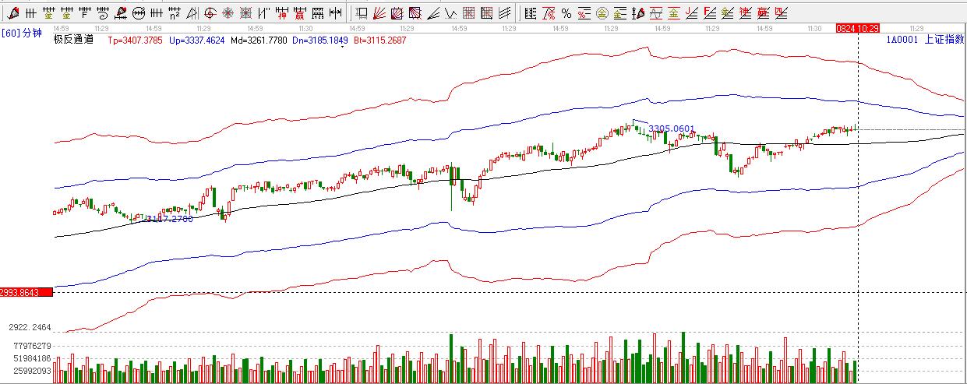Click the 极反通道 indicator name
The width and height of the screenshot is (967, 384).
(x=73, y=39)
